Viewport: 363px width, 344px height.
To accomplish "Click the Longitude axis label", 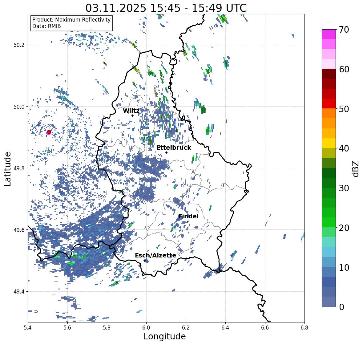I will [165, 336].
